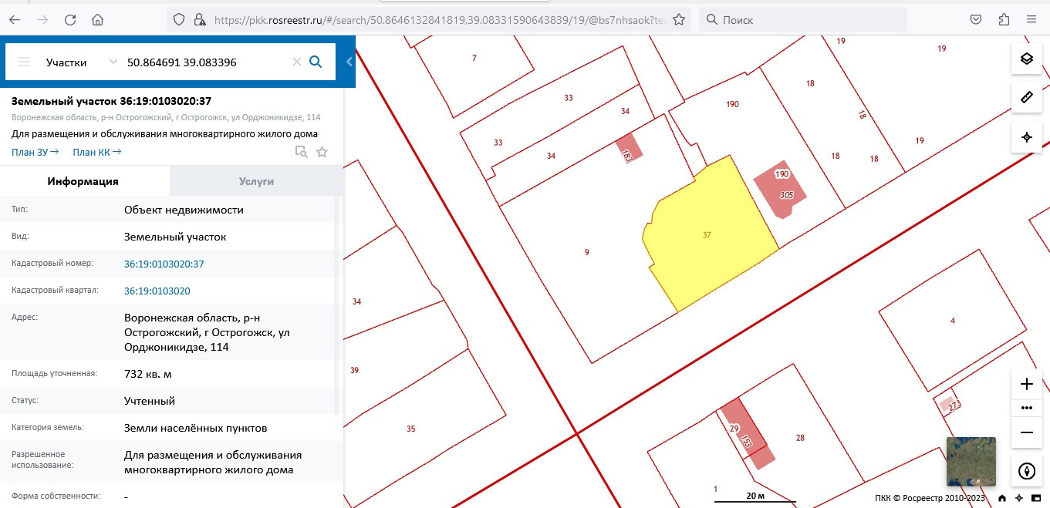
Task: Bookmark this page with the star
Action: click(x=679, y=20)
